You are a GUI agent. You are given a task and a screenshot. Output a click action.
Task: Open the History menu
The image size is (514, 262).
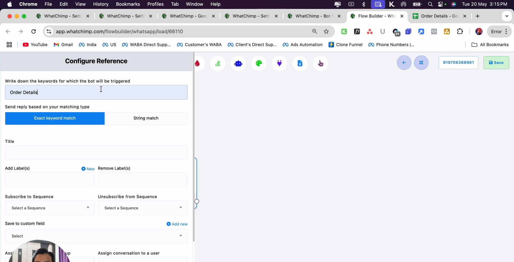(101, 4)
